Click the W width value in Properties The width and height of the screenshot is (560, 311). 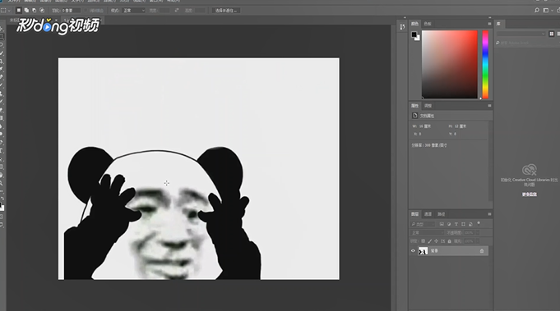click(x=425, y=126)
